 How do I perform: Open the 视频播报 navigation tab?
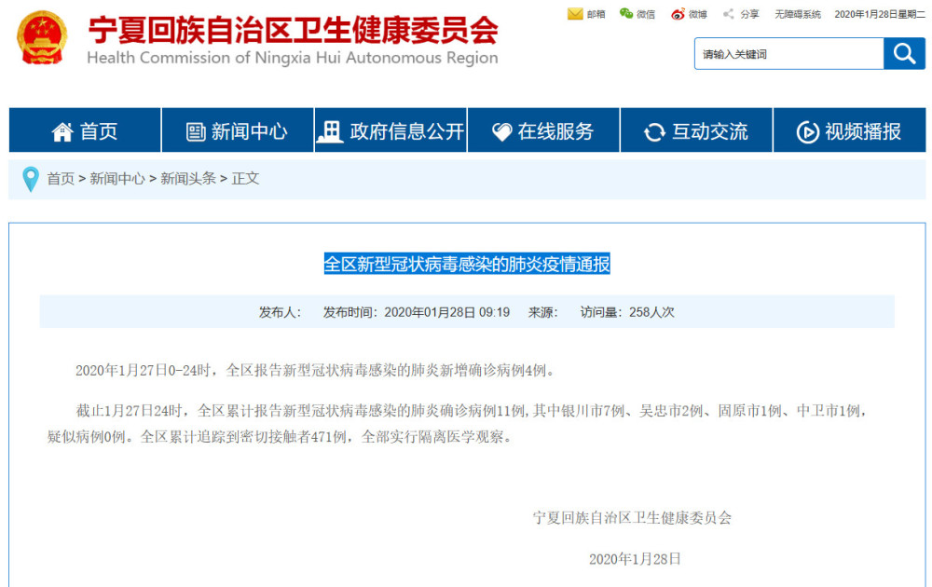point(849,130)
